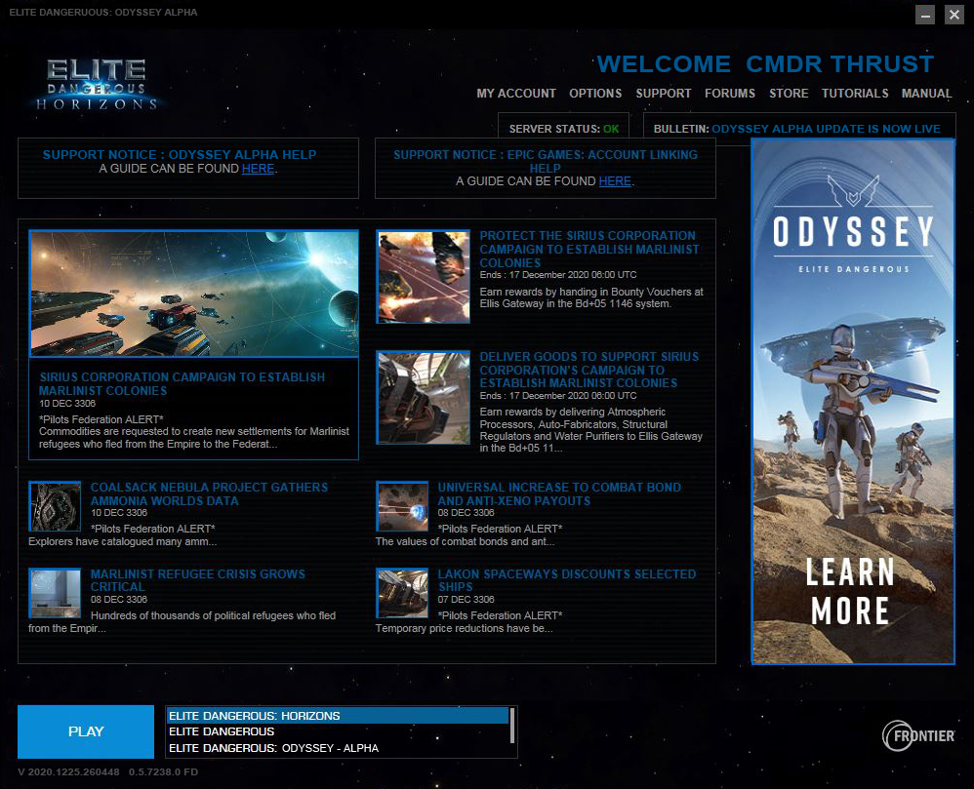Open the Odyssey Learn More banner
This screenshot has width=974, height=789.
click(853, 401)
